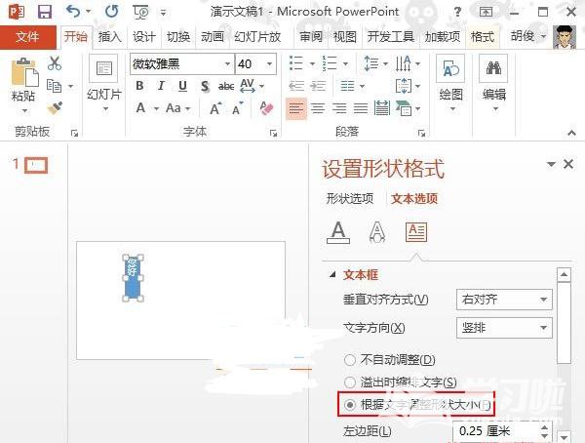The image size is (585, 443).
Task: Open the Text Effects icon in pane
Action: coord(376,231)
